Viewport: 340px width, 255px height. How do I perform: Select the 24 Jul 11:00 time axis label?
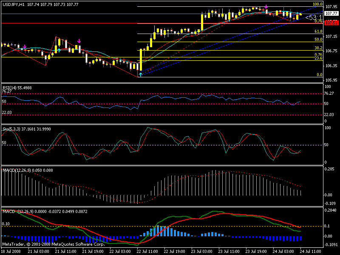(x=310, y=251)
